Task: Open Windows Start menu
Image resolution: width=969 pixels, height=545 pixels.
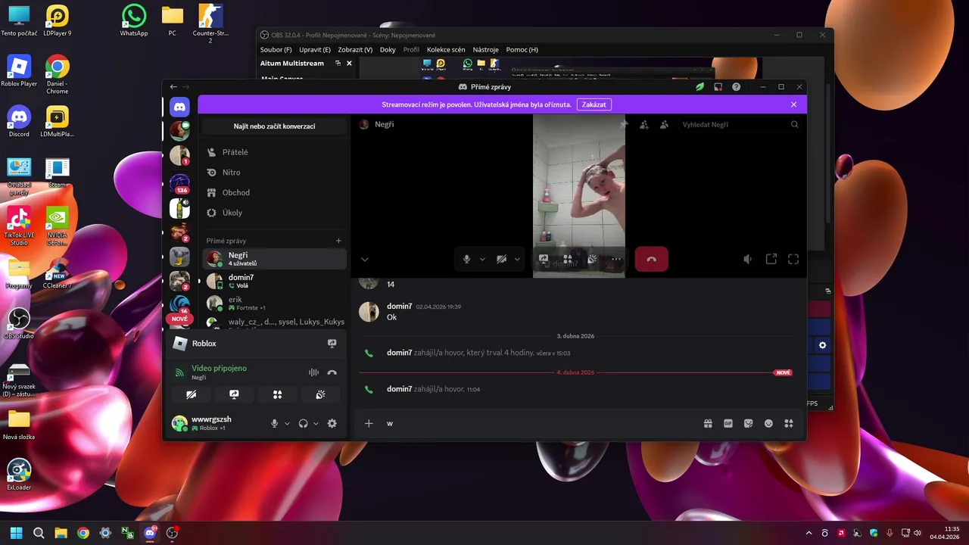Action: pyautogui.click(x=16, y=533)
